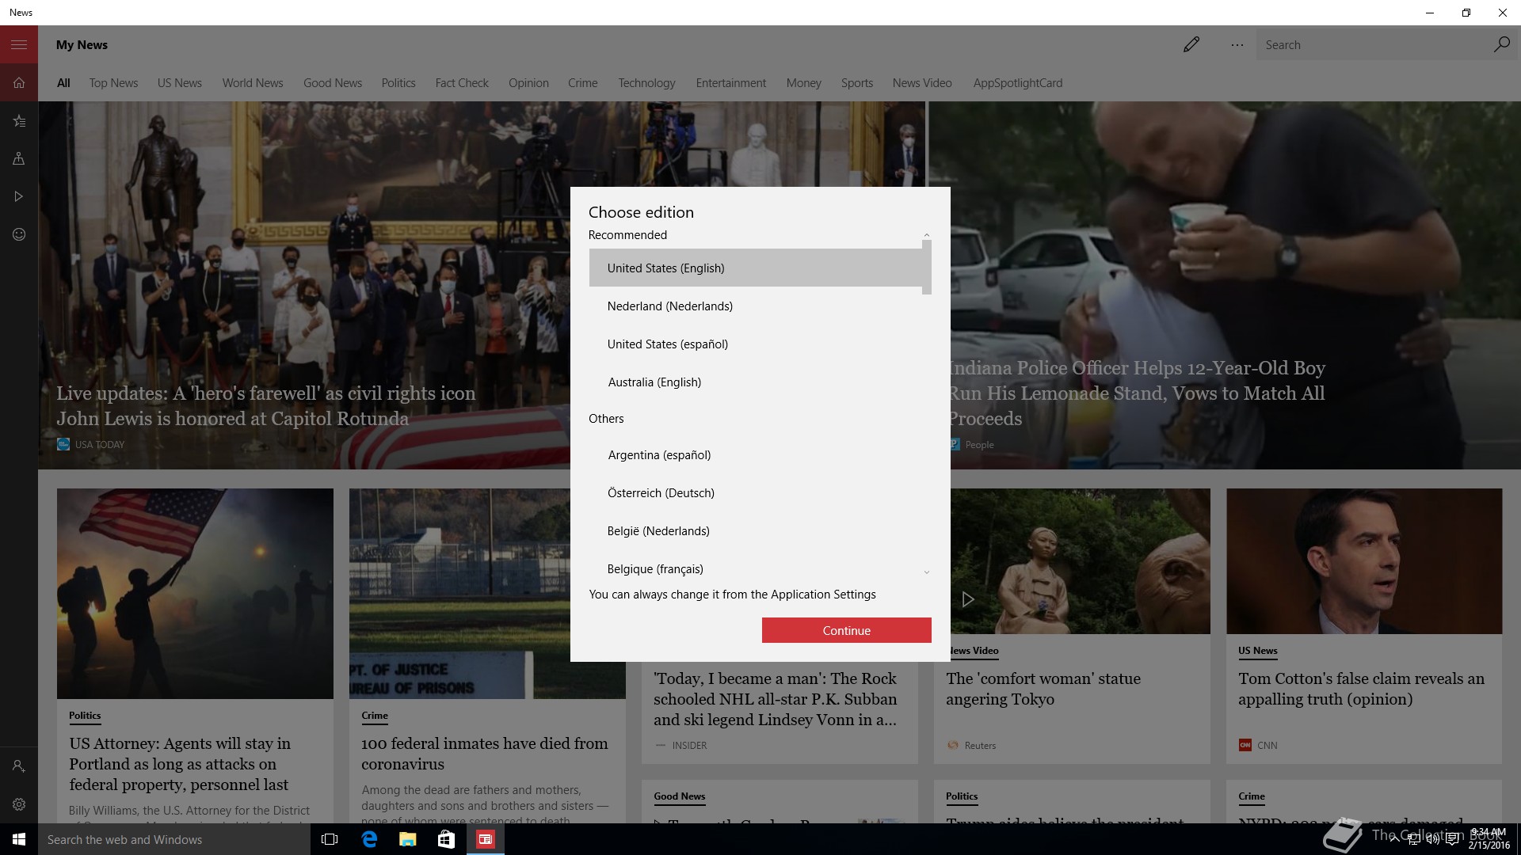Open the three-dot more options menu
Image resolution: width=1521 pixels, height=855 pixels.
point(1237,45)
